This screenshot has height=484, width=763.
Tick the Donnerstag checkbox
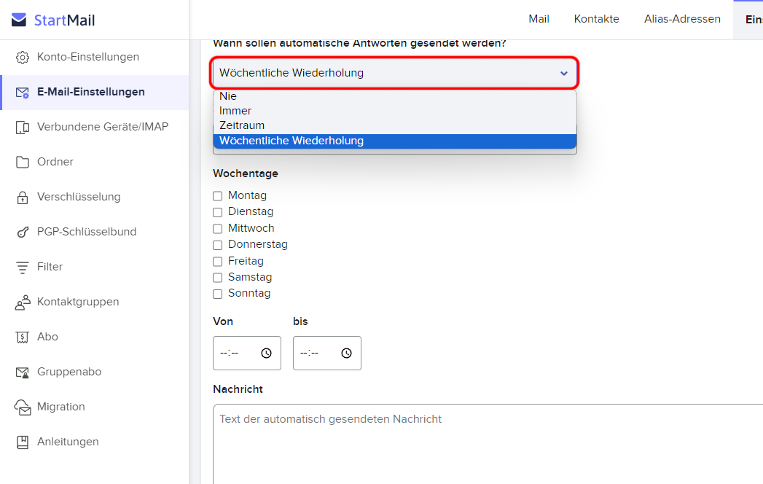point(217,245)
